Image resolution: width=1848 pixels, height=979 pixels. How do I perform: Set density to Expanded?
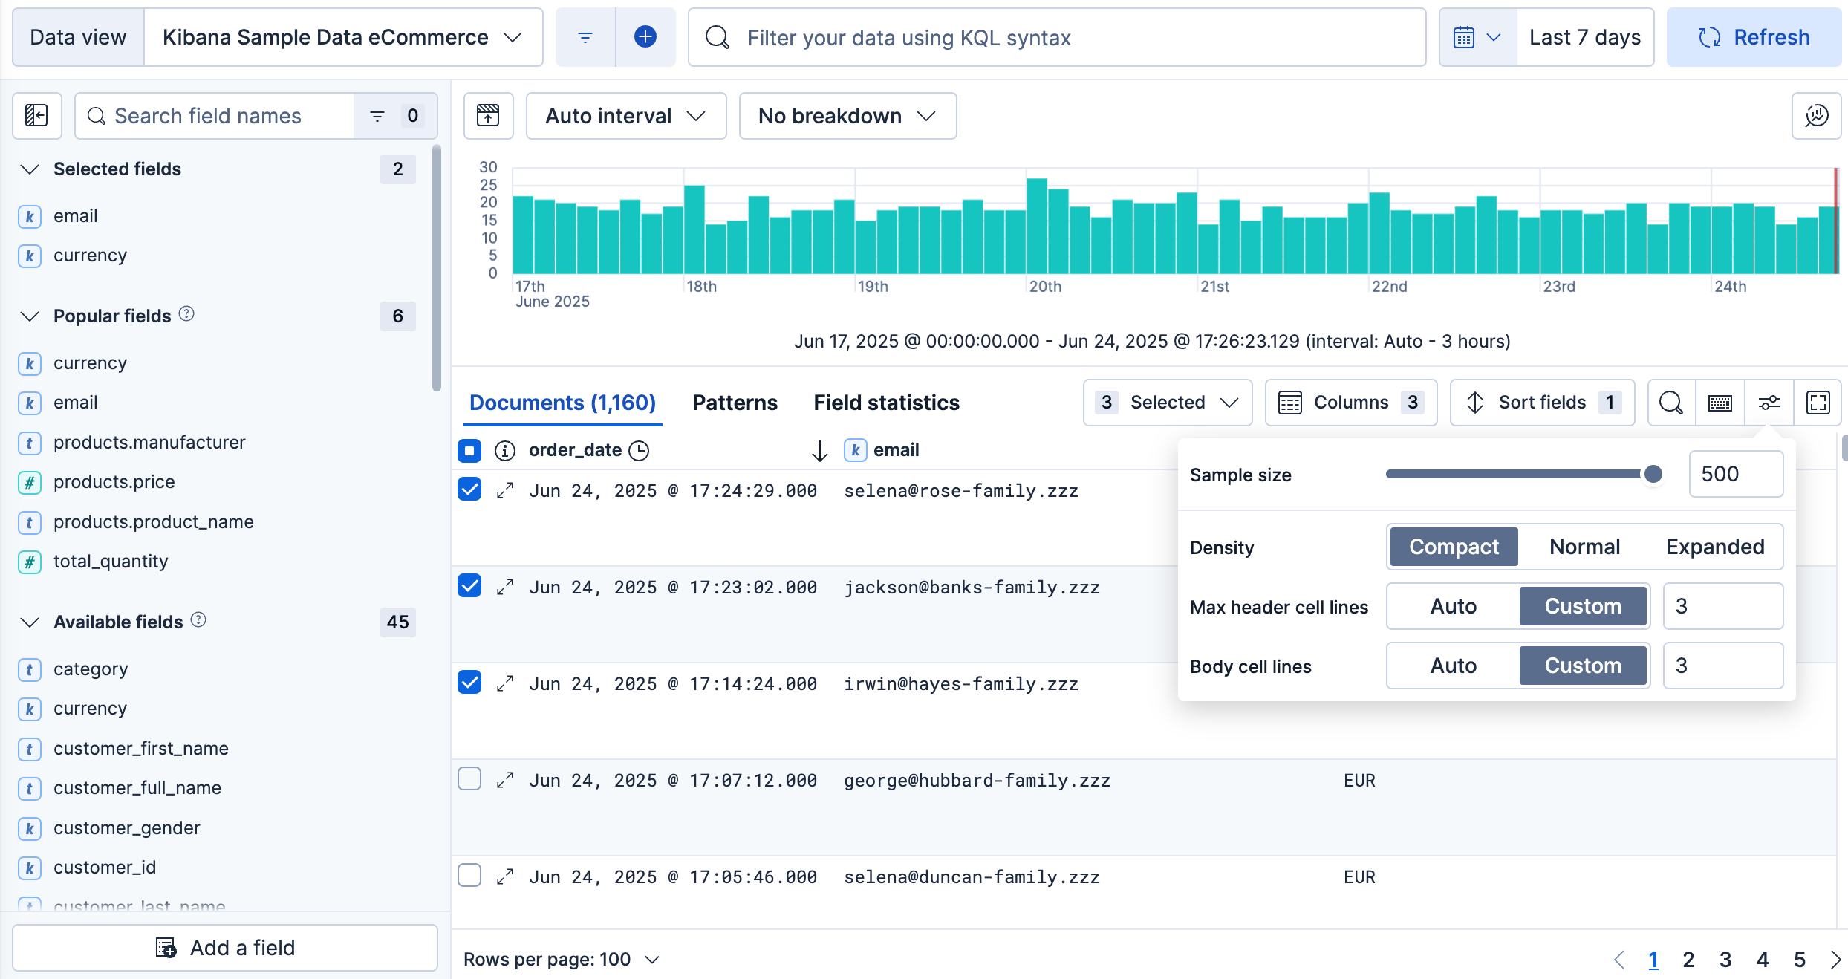click(1714, 547)
